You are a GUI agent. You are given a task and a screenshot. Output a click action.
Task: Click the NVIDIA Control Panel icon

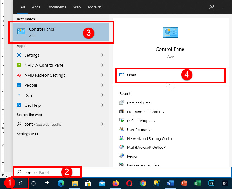19,65
